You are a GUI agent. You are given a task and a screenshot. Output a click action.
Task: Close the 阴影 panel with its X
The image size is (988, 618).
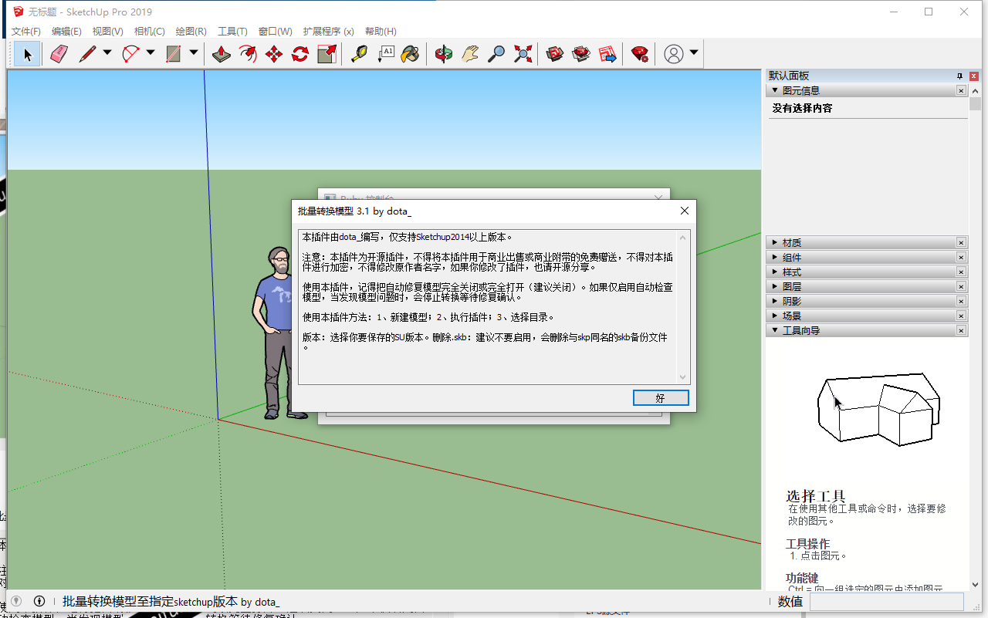961,302
